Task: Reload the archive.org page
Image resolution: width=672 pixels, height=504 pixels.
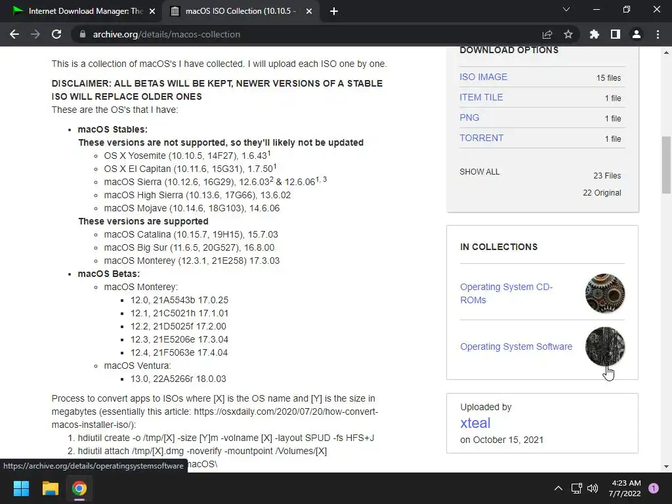Action: pos(56,34)
